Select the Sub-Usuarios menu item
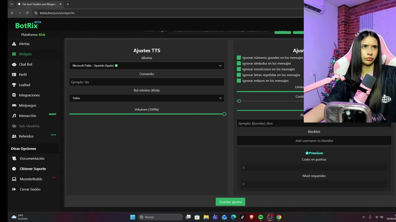Screen dimensions: 396x222 point(29,126)
